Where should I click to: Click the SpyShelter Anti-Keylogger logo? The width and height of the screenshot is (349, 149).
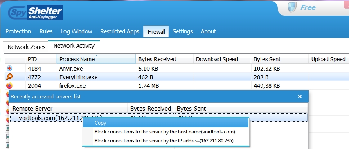[x=35, y=13]
